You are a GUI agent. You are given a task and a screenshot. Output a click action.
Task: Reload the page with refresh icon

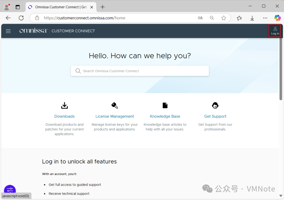(21, 18)
